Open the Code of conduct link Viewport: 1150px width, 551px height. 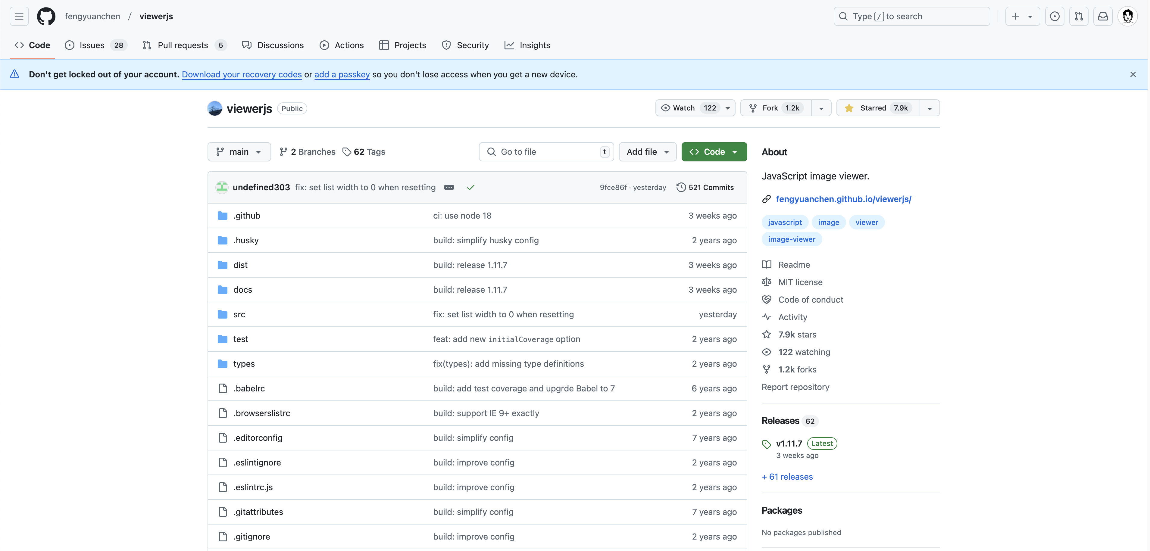point(802,299)
